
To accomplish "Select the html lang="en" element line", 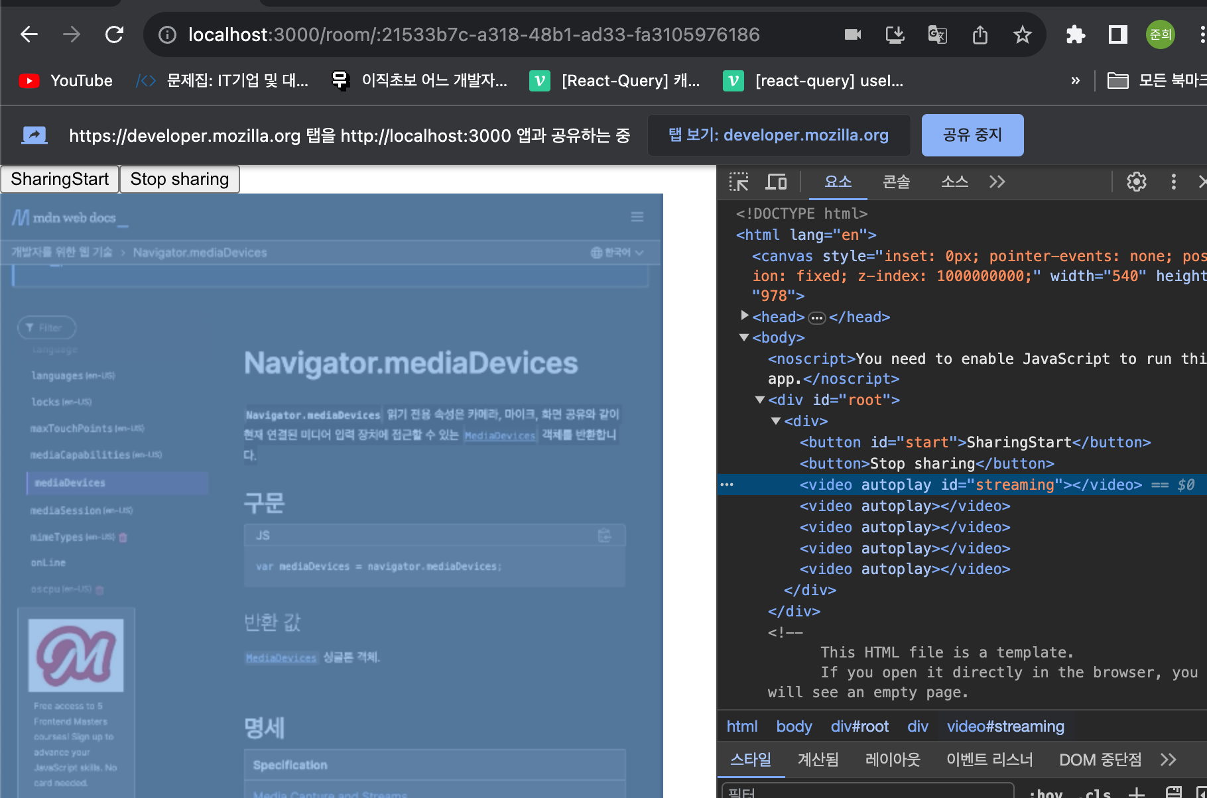I will (806, 235).
